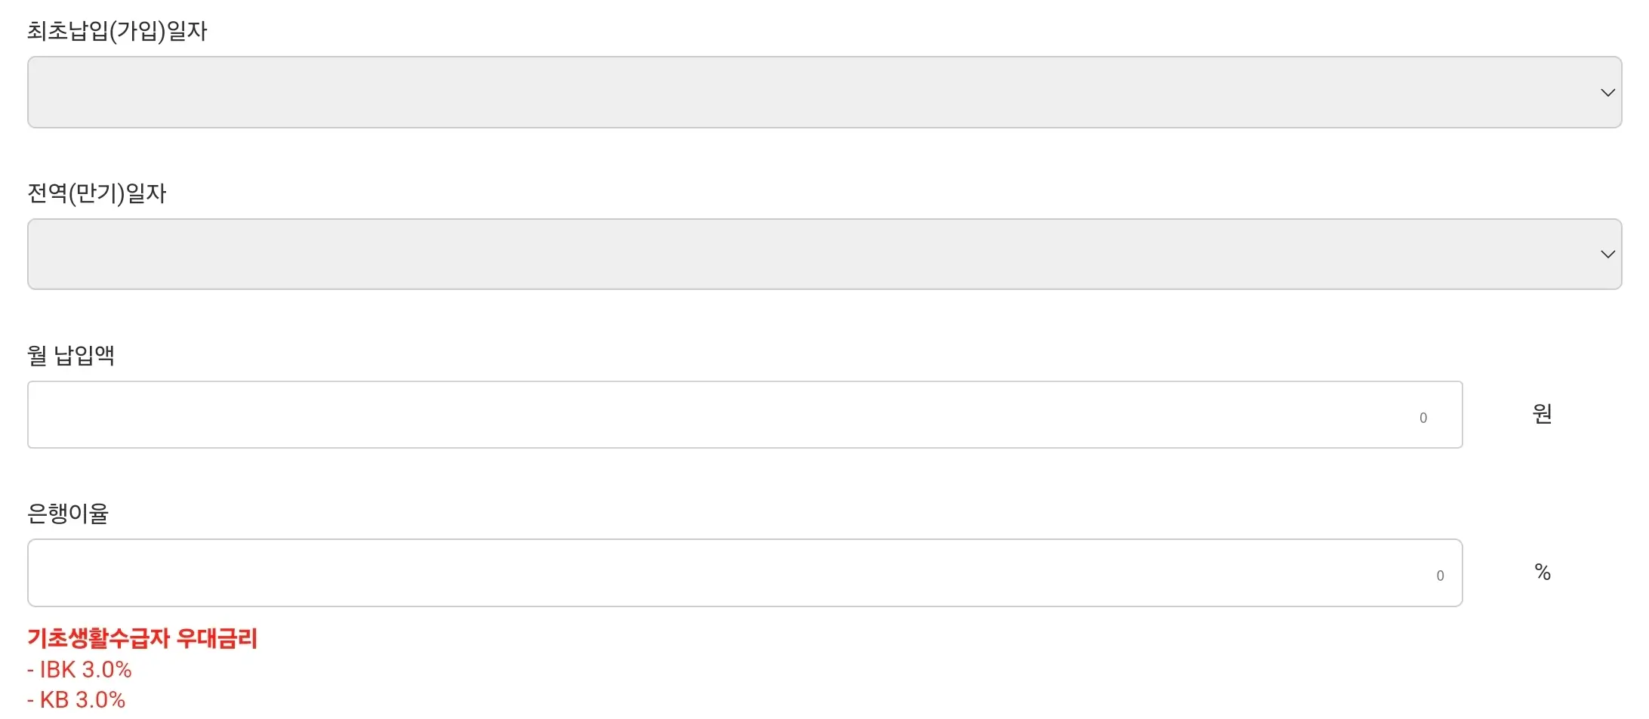Open the 최초납입(가입)일자 select box

823,92
